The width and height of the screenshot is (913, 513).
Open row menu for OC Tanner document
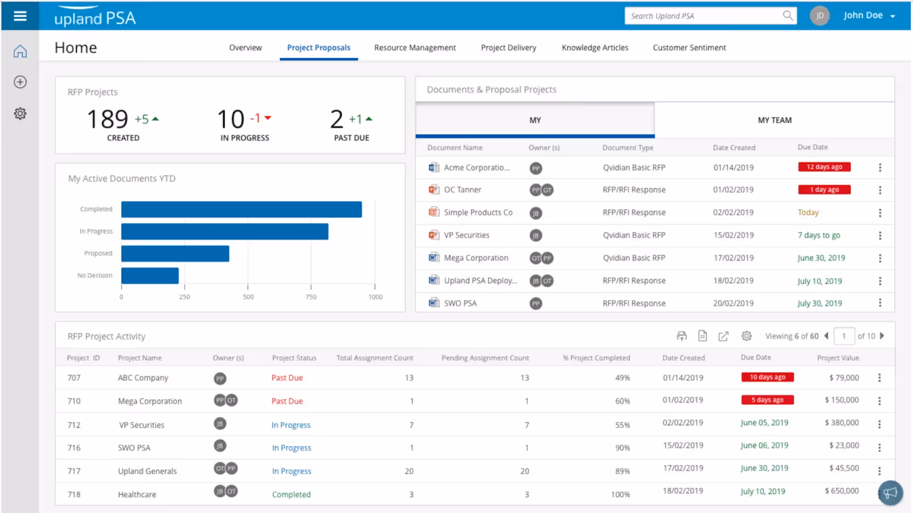tap(880, 190)
